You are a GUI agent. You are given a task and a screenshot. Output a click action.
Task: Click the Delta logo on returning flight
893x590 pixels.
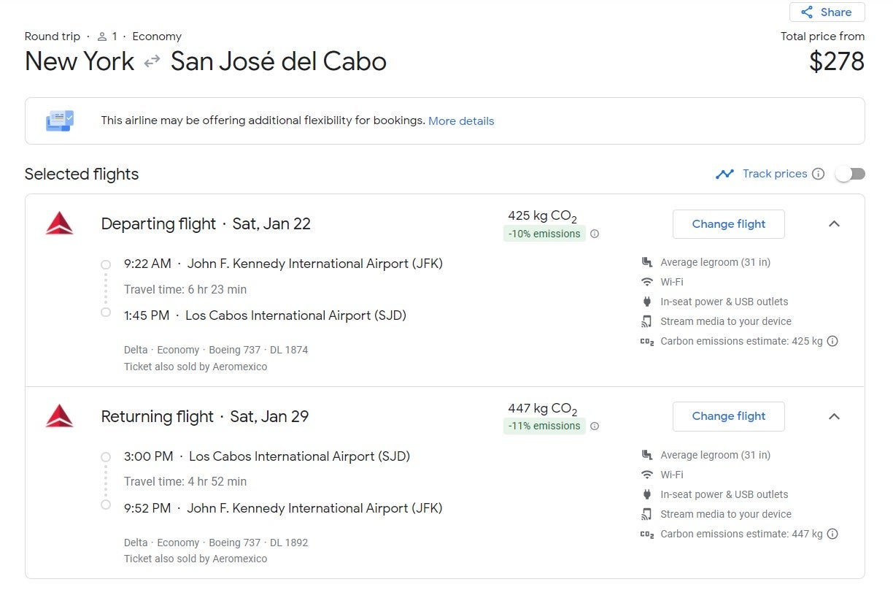pos(60,416)
